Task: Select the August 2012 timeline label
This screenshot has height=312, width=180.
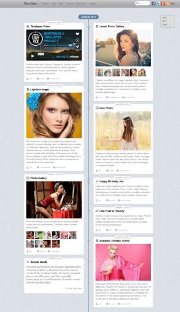Action: point(88,17)
